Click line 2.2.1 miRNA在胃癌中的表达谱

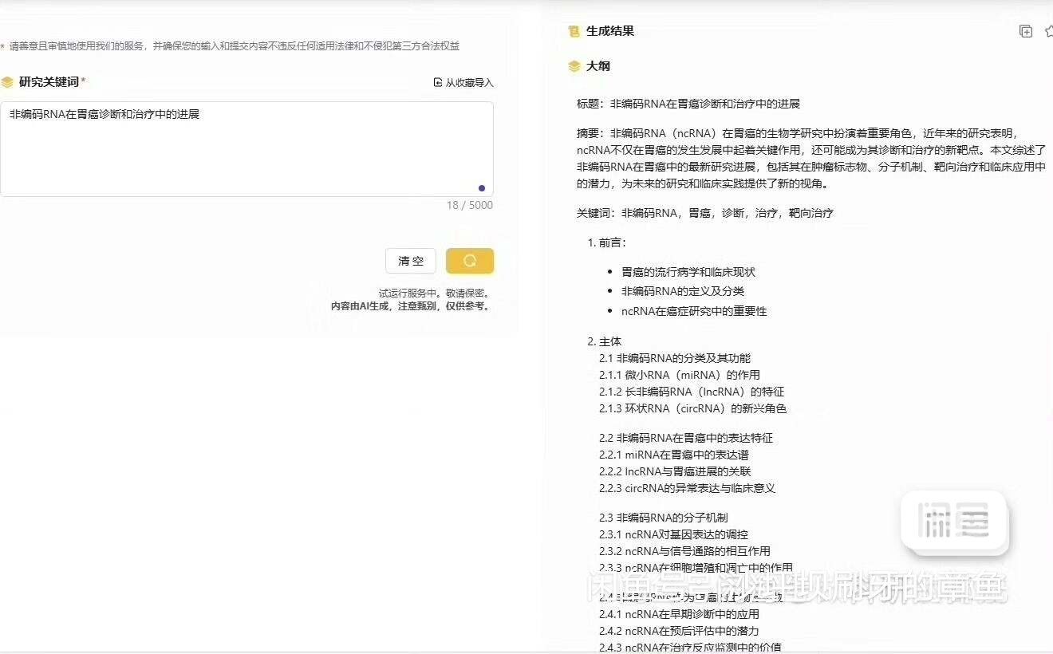point(674,455)
